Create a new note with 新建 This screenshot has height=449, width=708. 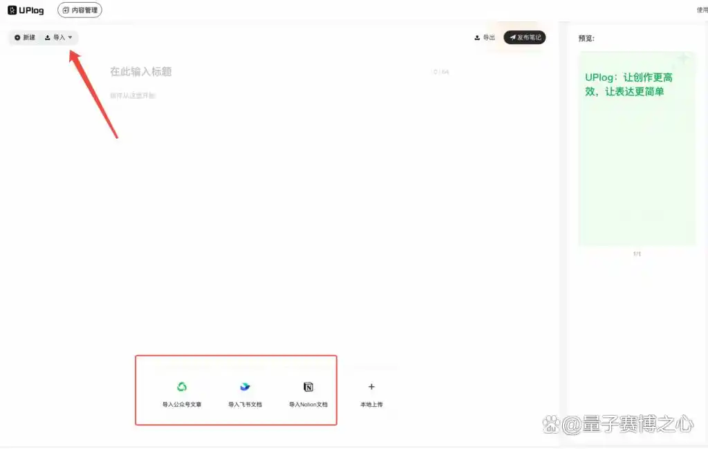click(x=25, y=37)
